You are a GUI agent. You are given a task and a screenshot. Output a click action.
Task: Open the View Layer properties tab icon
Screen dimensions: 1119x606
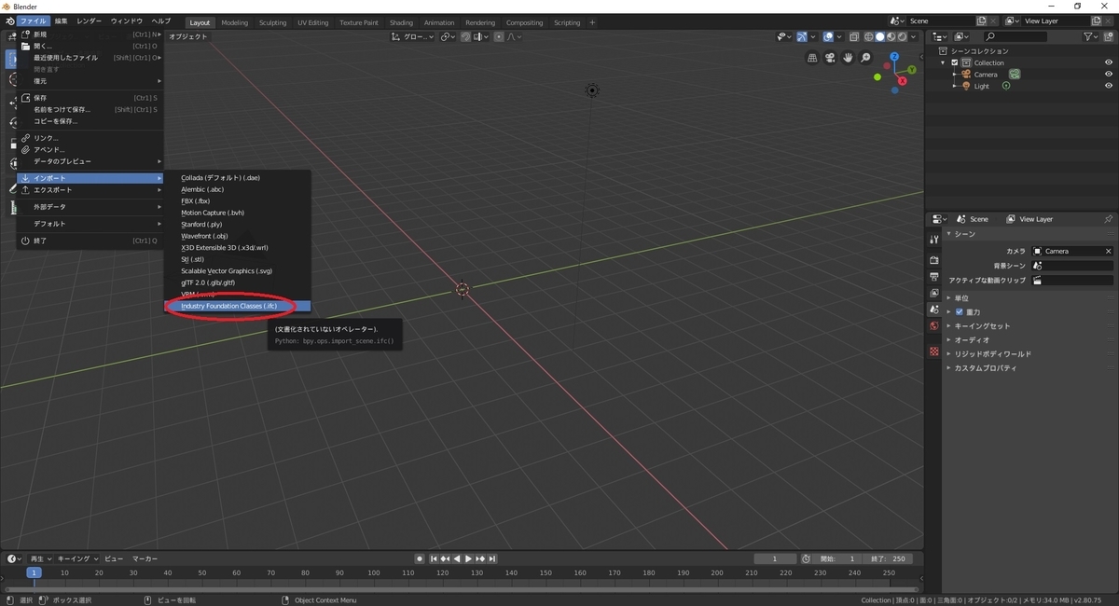[x=933, y=293]
